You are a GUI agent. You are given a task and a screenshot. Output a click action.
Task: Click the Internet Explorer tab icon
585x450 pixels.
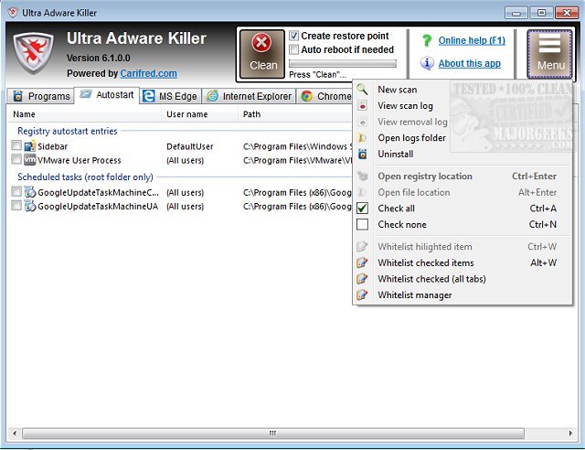(x=212, y=96)
